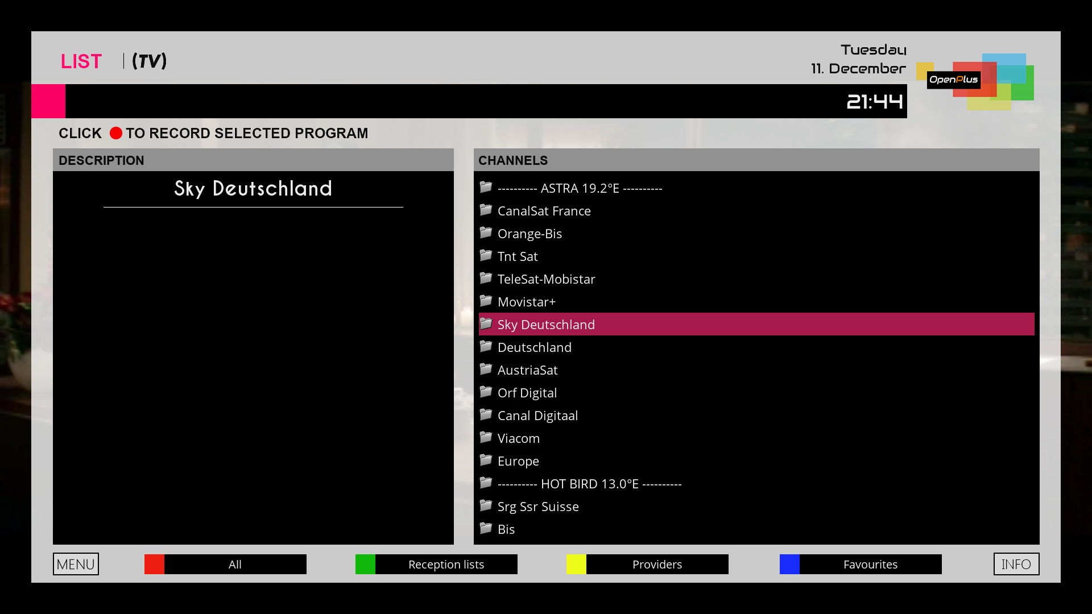Click the OpenPlus logo
Screen dimensions: 1092x614
coord(975,81)
